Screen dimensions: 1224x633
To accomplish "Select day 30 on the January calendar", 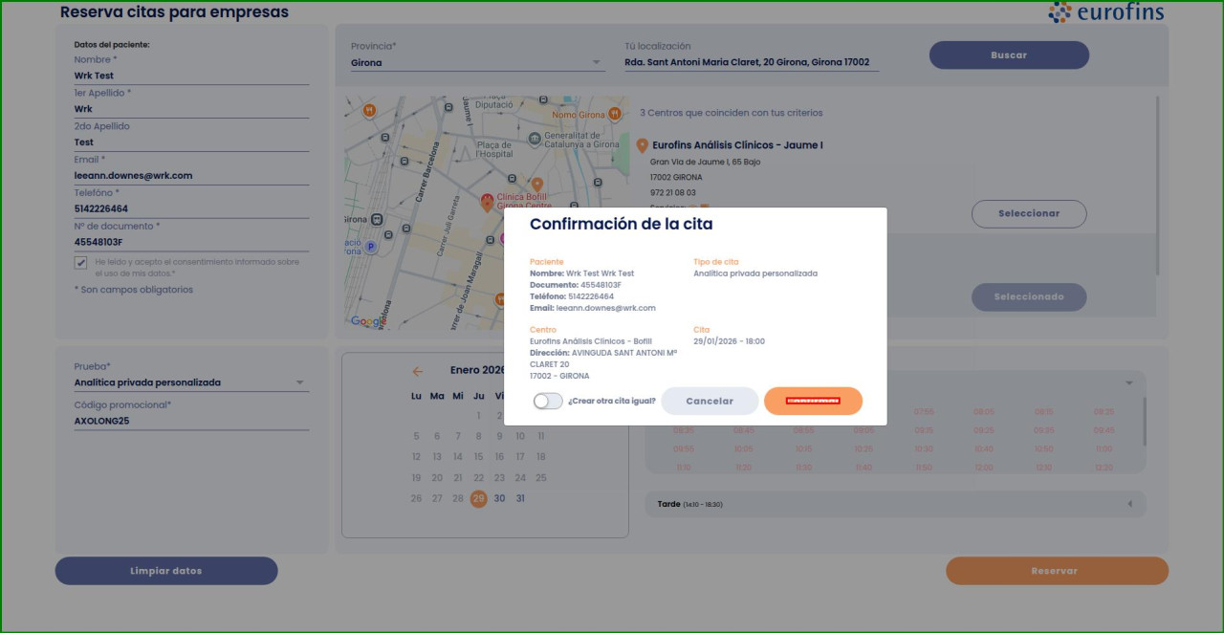I will pos(499,498).
